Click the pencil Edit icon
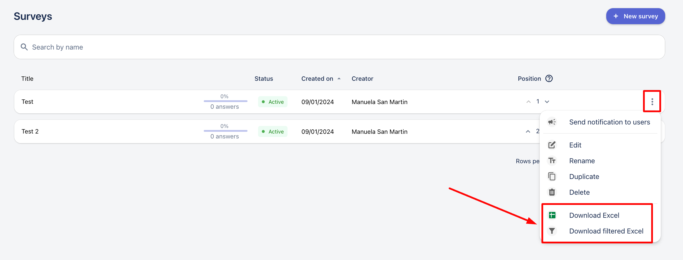The image size is (683, 260). coord(552,145)
